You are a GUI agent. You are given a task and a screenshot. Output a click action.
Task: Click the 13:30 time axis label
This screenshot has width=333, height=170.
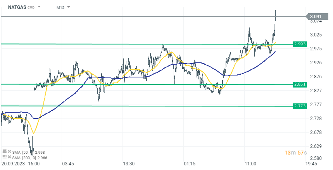tap(129, 164)
